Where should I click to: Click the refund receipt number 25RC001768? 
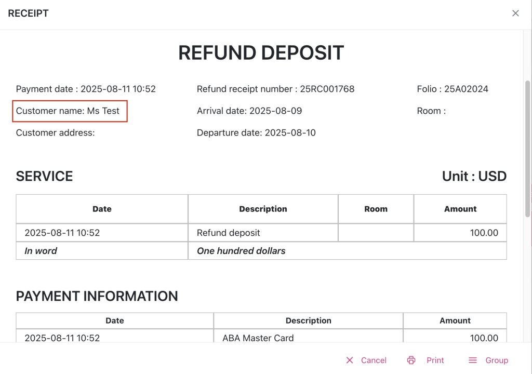tap(275, 89)
